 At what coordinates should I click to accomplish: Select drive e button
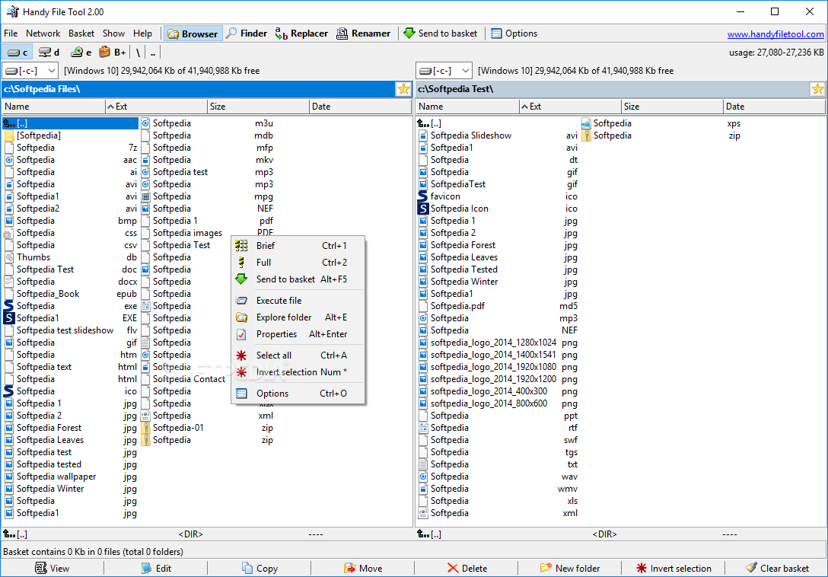point(81,52)
